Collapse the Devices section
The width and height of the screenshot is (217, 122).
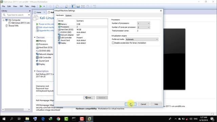click(x=35, y=38)
